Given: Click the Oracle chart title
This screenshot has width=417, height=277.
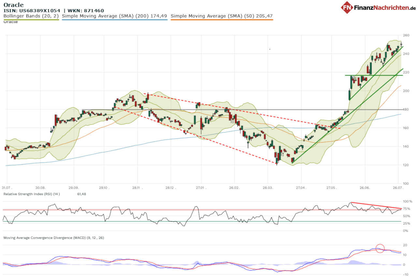Looking at the screenshot, I should pos(13,5).
